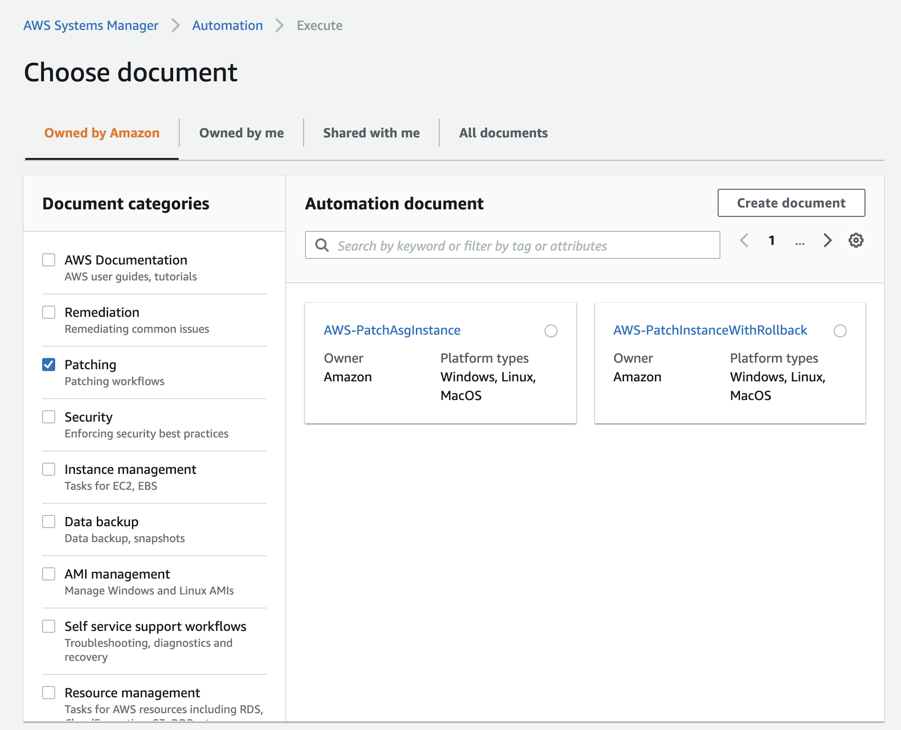This screenshot has height=730, width=901.
Task: Switch to the Shared with me tab
Action: [x=371, y=133]
